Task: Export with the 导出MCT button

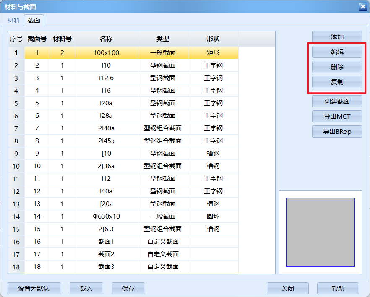Action: (x=337, y=116)
